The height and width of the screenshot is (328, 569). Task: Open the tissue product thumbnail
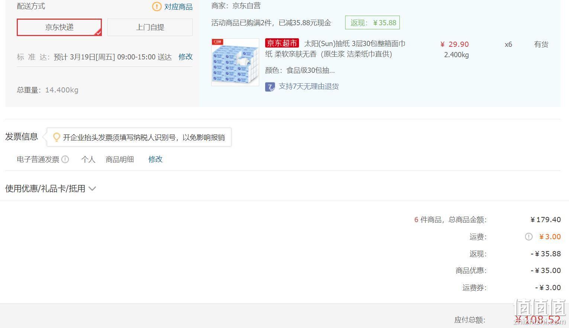(235, 62)
